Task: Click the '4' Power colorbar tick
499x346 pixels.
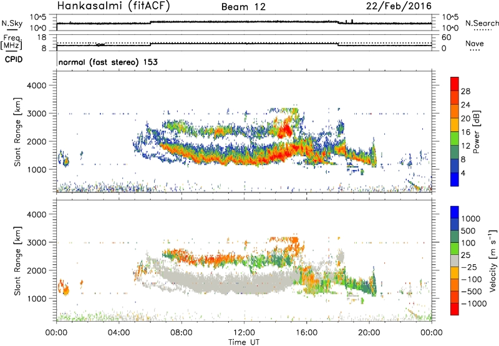Action: [x=463, y=173]
